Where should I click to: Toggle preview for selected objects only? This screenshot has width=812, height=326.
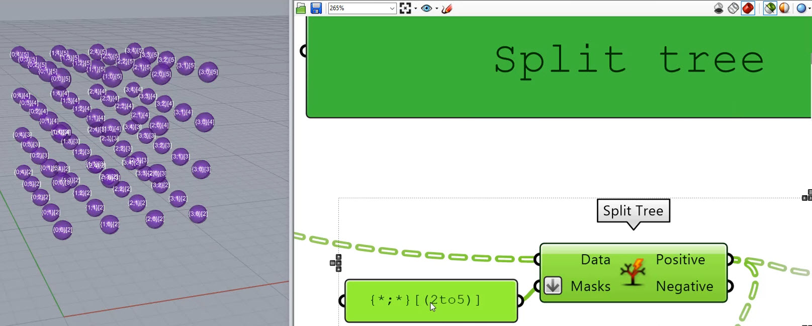pyautogui.click(x=770, y=8)
